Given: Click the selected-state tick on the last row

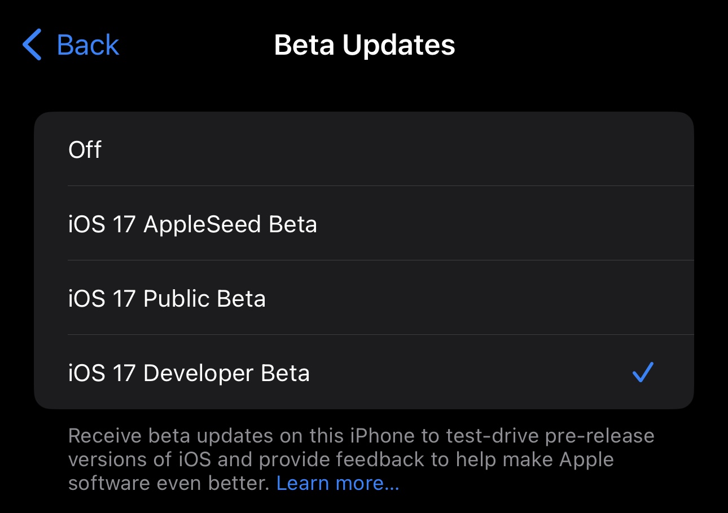Looking at the screenshot, I should click(x=643, y=373).
